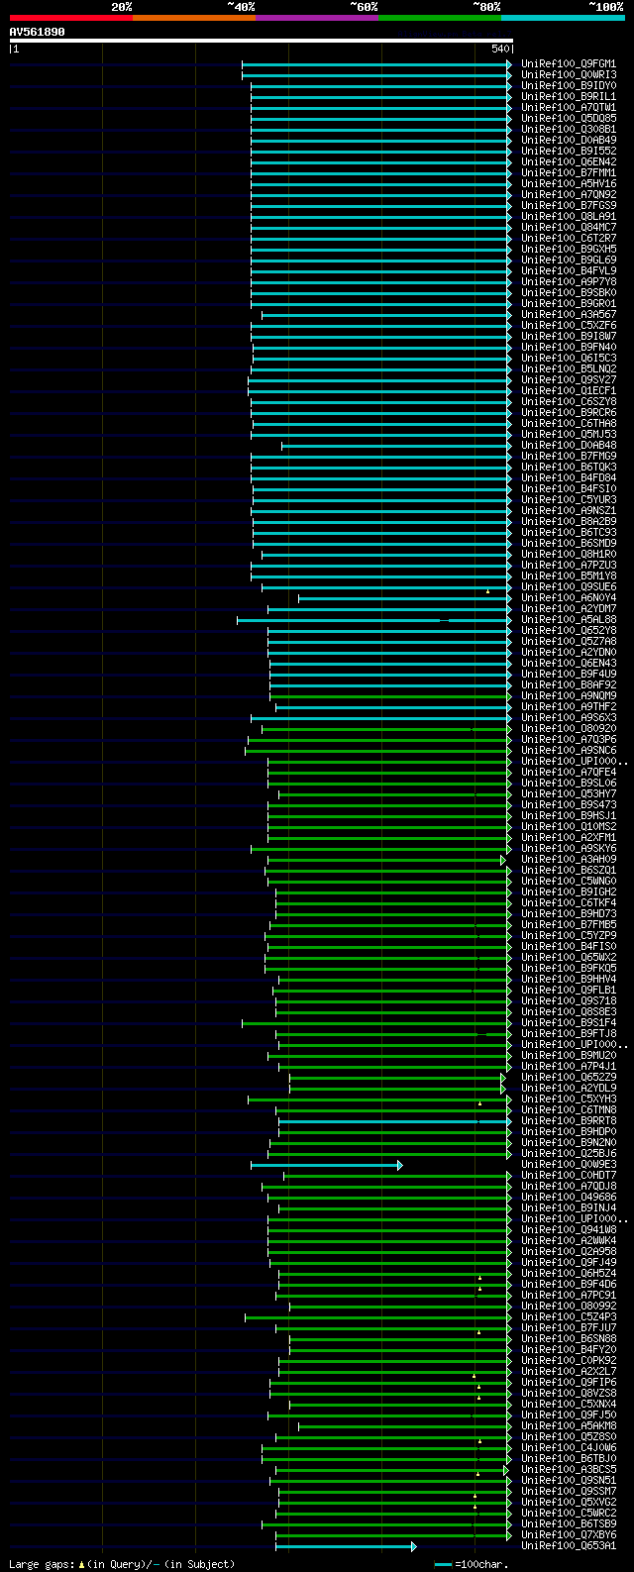Select label UniRef100_B9I8W7
This screenshot has height=1572, width=634.
pos(569,337)
